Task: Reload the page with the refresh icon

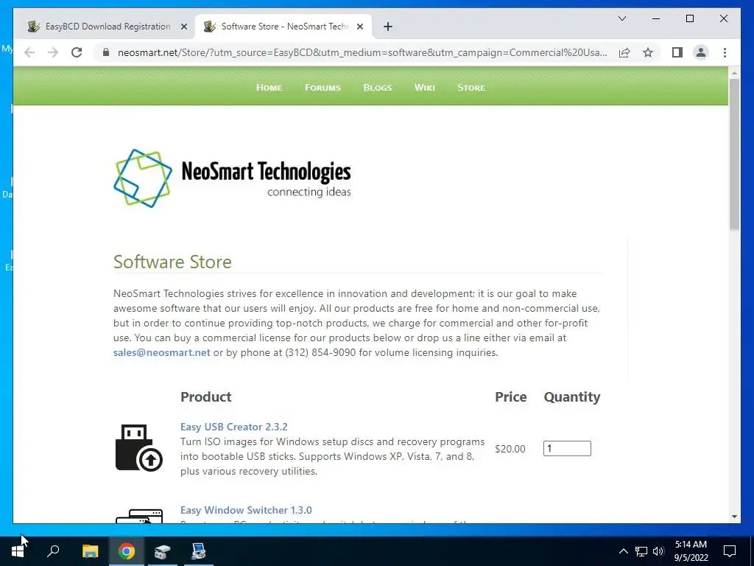Action: click(77, 52)
